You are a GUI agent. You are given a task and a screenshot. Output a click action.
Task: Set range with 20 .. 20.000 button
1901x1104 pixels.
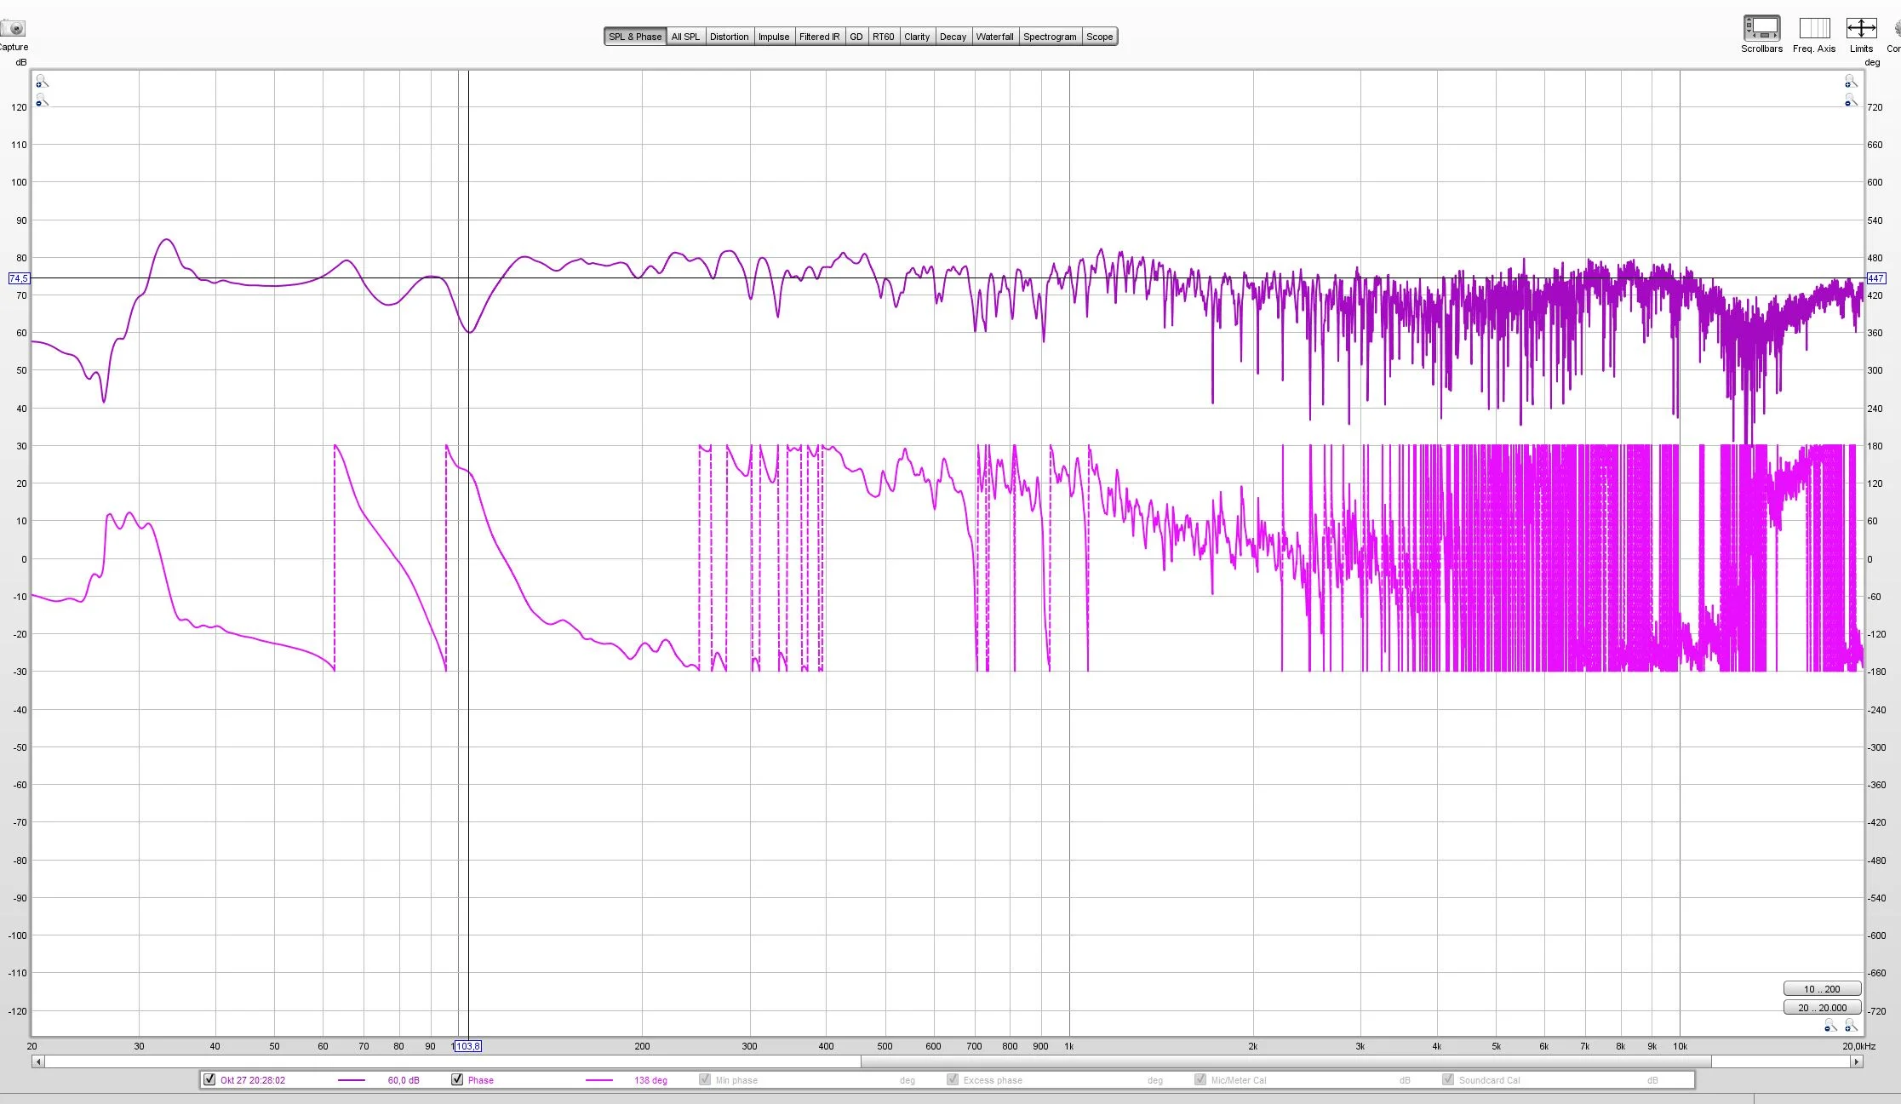(x=1822, y=1008)
